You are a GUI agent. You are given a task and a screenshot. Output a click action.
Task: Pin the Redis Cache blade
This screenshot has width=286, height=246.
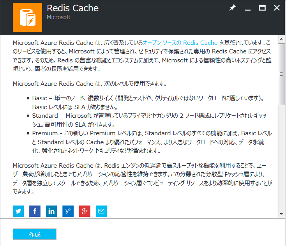point(232,8)
